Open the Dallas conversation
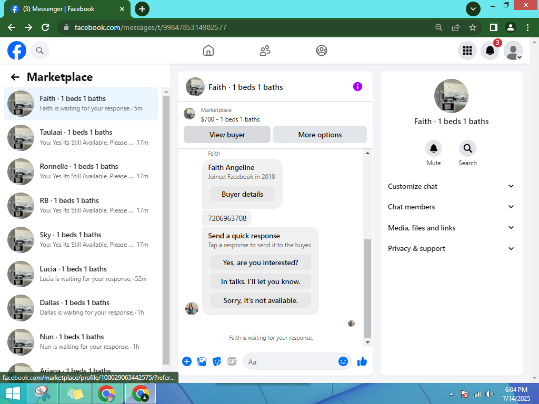The width and height of the screenshot is (539, 404). click(x=81, y=308)
